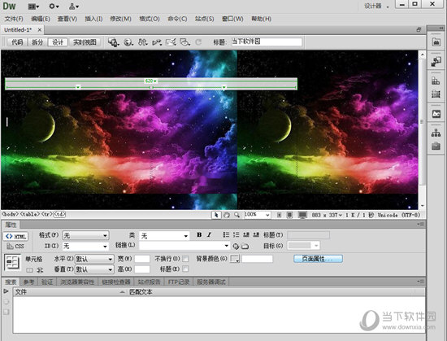
Task: Open the 格式(F) format dropdown
Action: click(85, 235)
